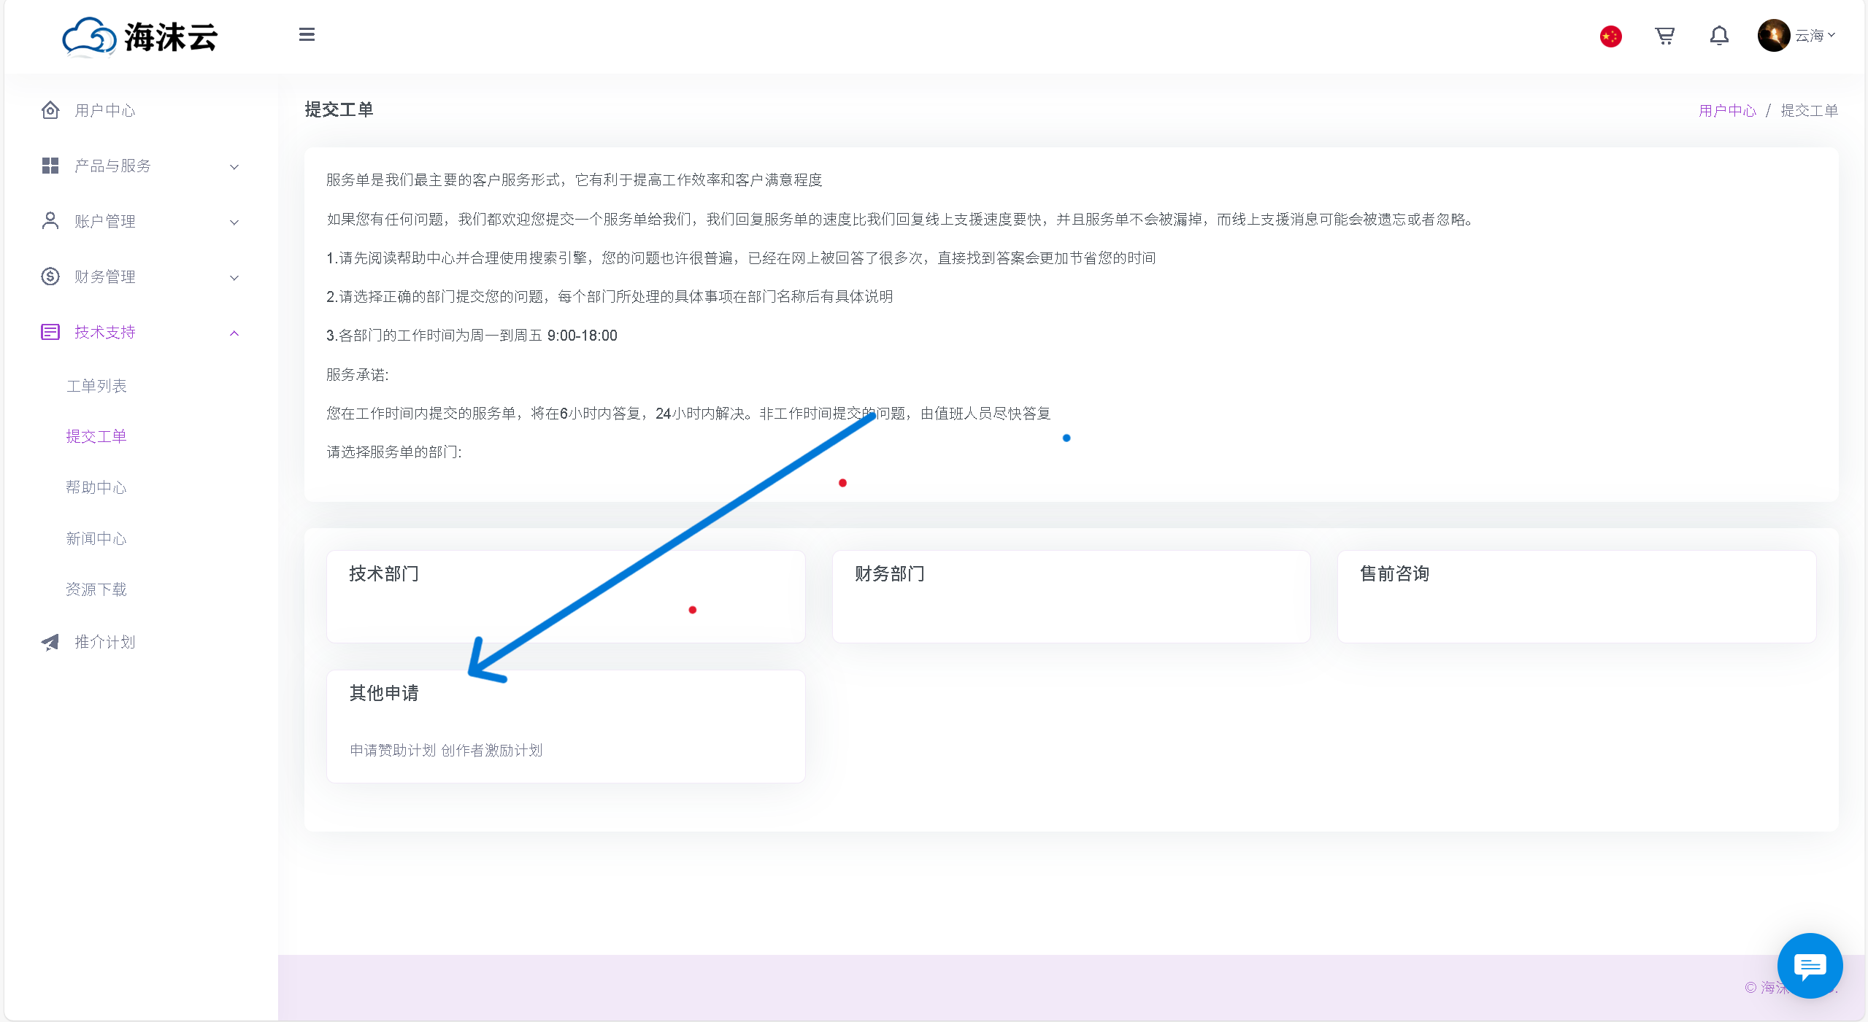Image resolution: width=1868 pixels, height=1022 pixels.
Task: Go to 工单列表 in sidebar
Action: [96, 386]
